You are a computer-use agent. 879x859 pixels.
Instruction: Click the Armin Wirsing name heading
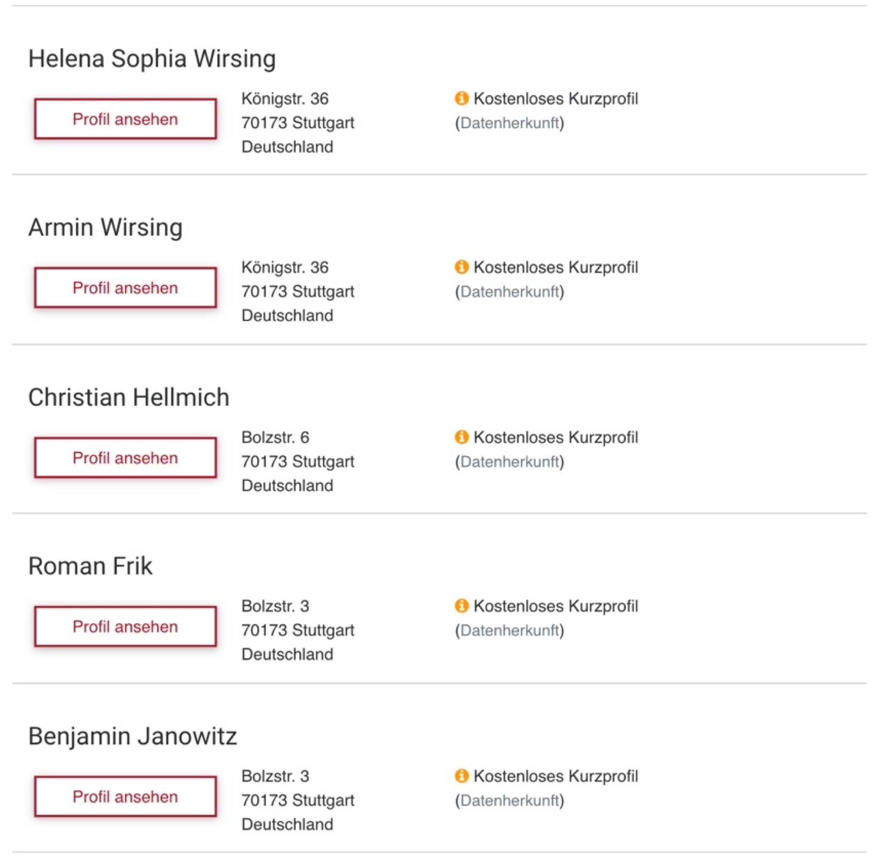[x=105, y=227]
